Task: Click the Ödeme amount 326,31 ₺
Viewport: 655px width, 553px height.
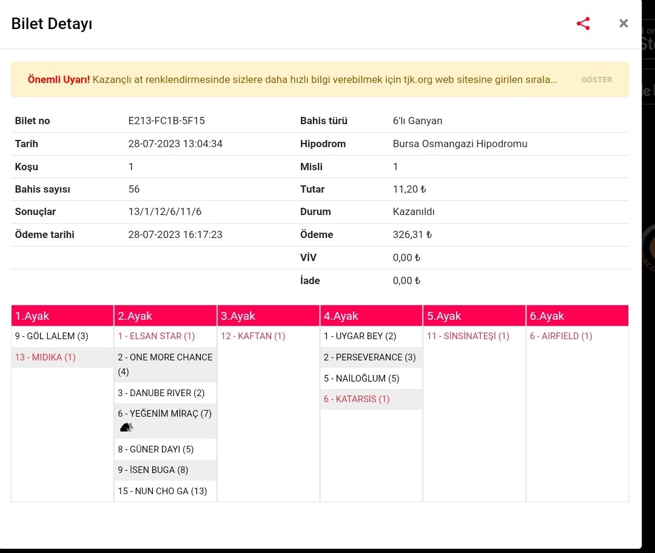Action: click(412, 235)
